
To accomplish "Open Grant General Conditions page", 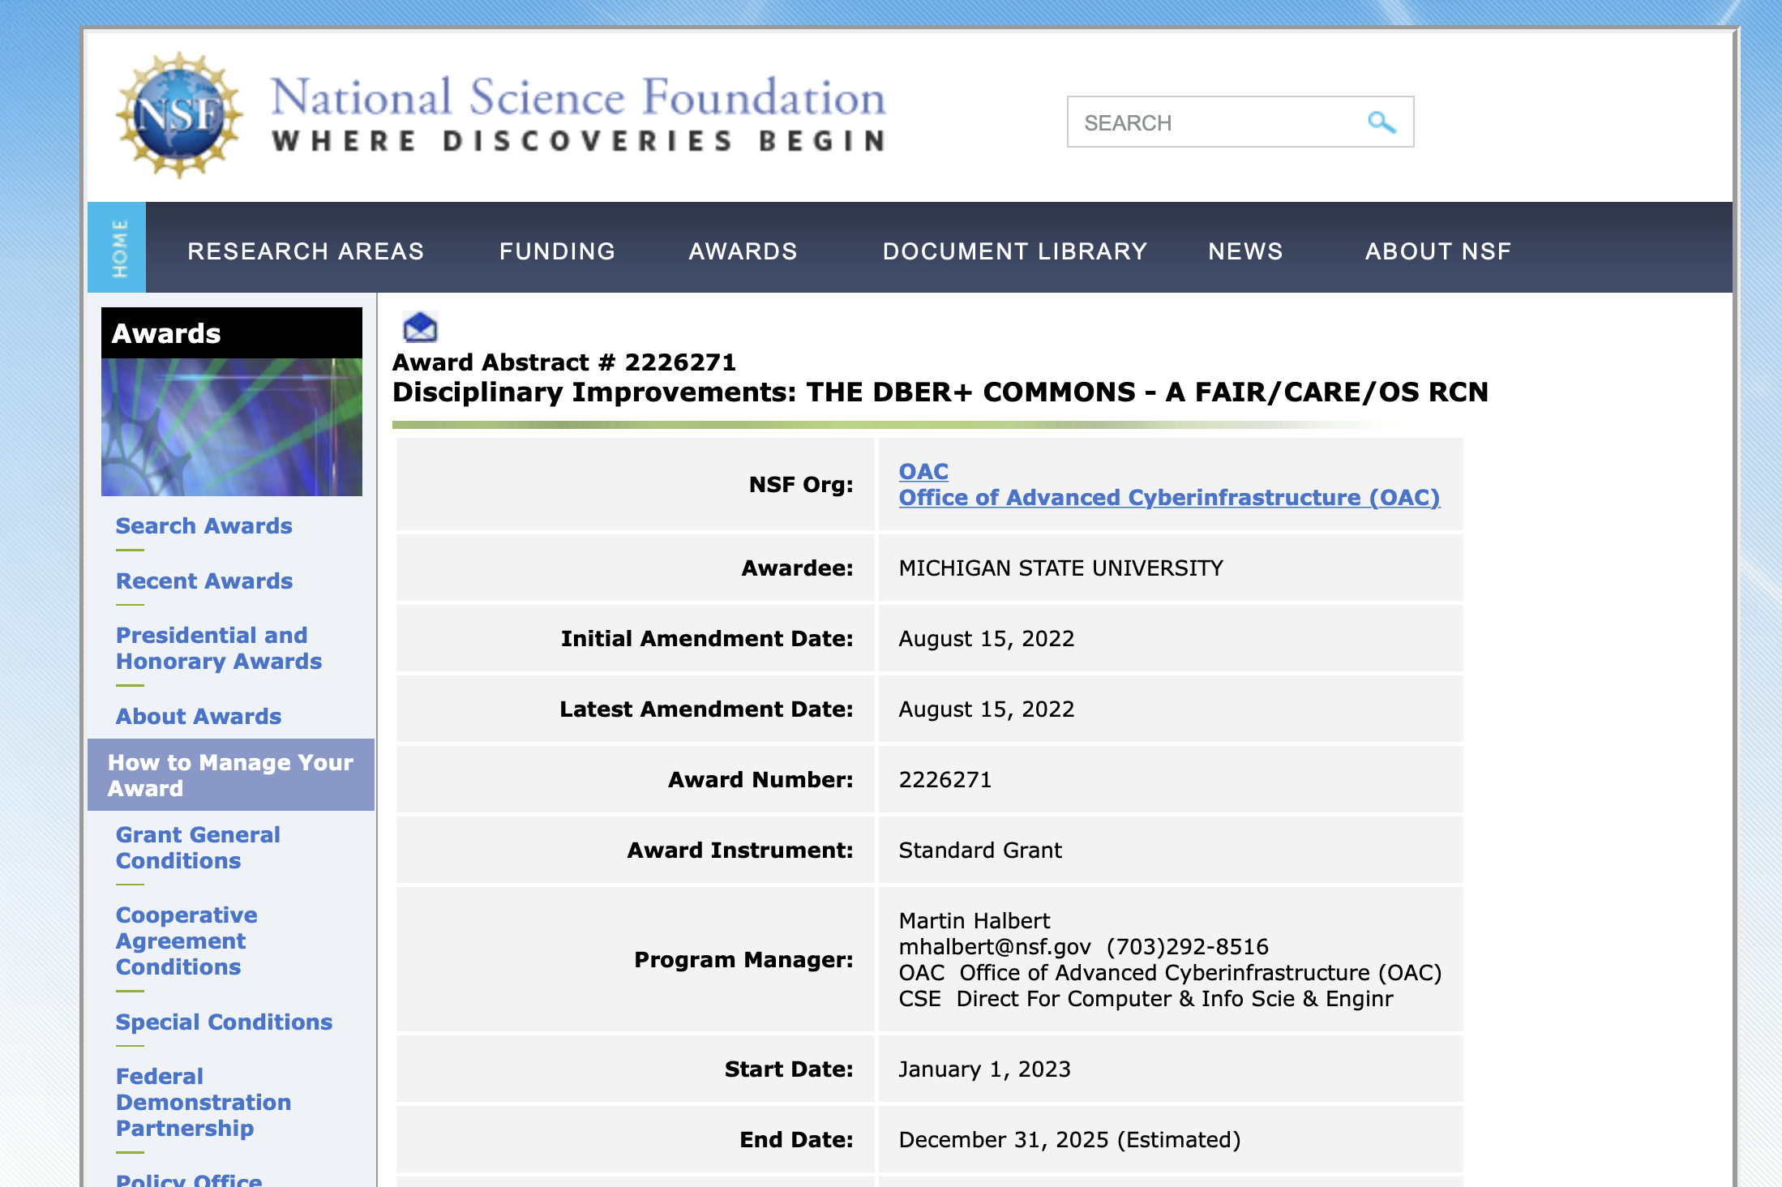I will point(199,847).
